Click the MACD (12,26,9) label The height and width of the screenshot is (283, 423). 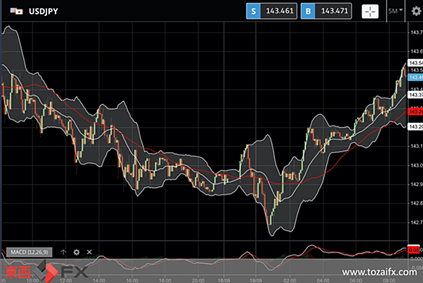coord(30,252)
